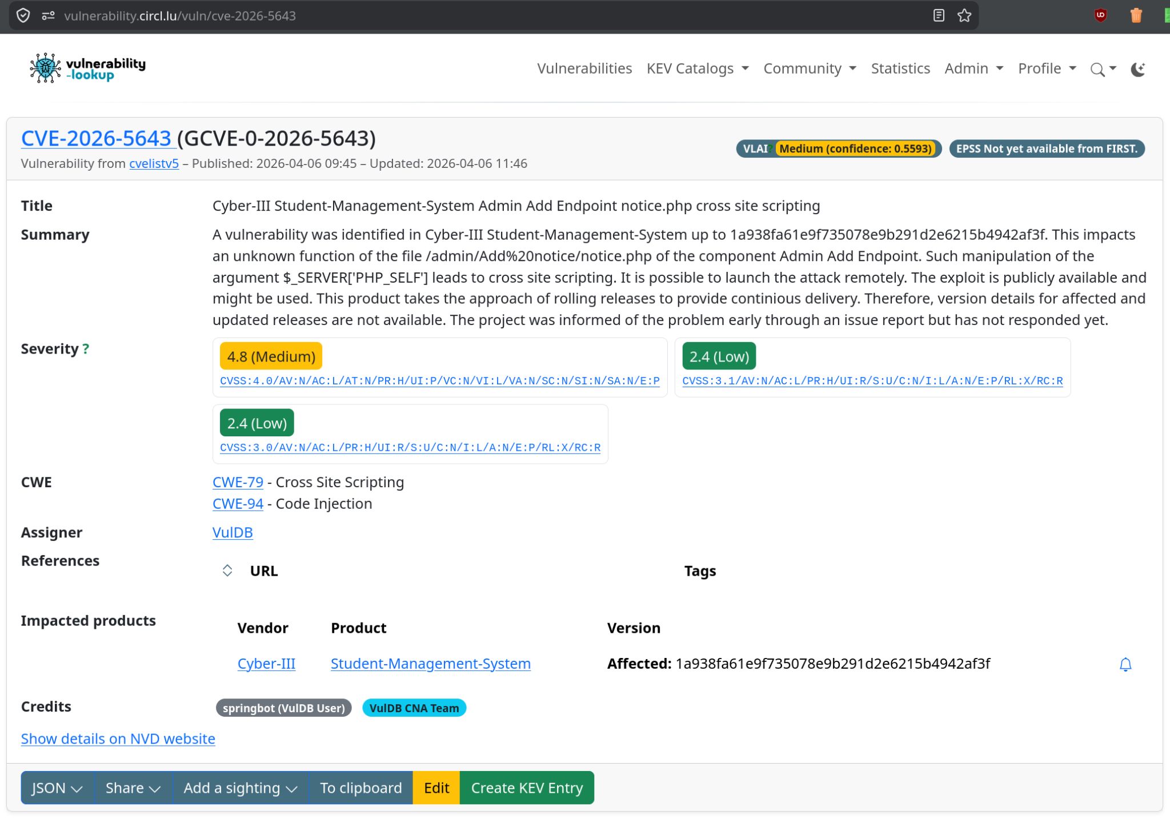Open the Statistics menu item
Screen dimensions: 1170x823
coord(900,69)
